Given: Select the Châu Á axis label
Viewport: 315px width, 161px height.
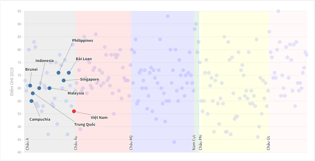Looking at the screenshot, I should [x=27, y=144].
